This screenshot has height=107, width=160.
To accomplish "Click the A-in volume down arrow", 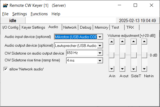I will coord(112,69).
